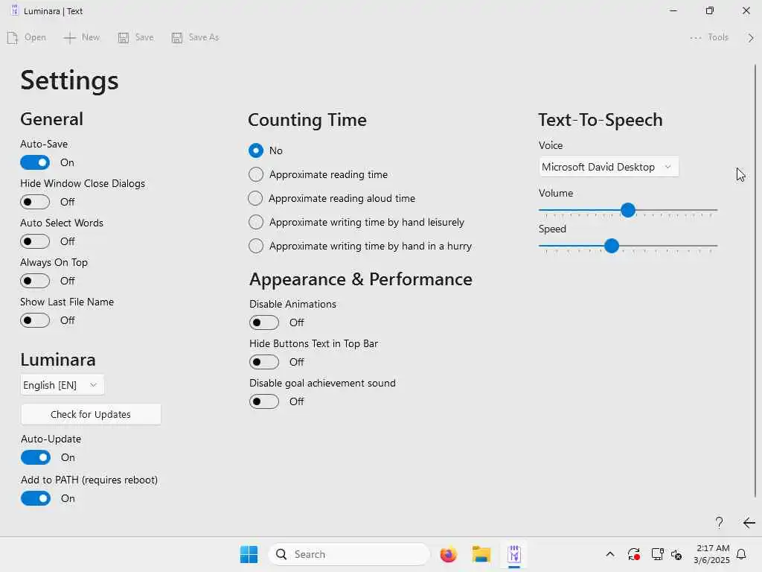Go back using the left arrow icon
The image size is (762, 572).
749,522
